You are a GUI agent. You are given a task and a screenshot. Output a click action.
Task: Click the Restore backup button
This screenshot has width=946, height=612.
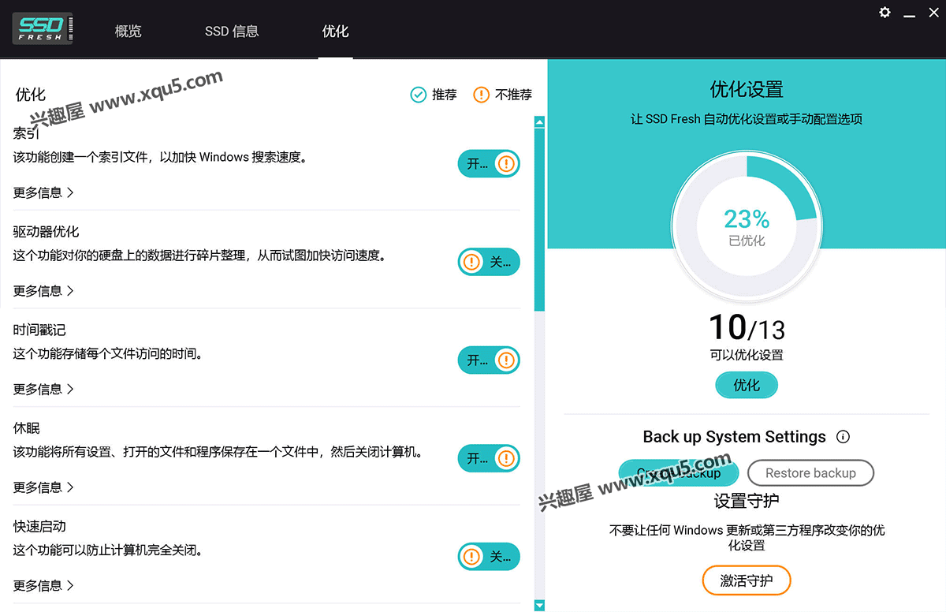pyautogui.click(x=810, y=473)
